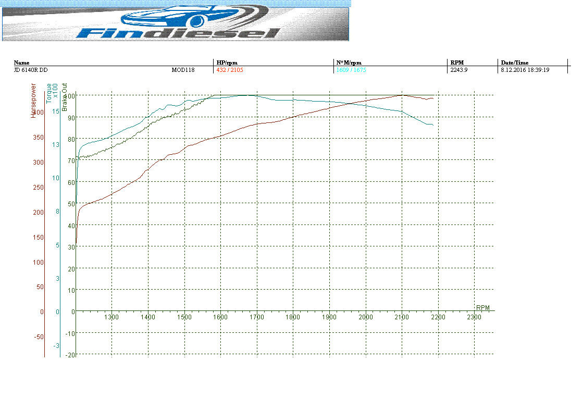583x411 pixels.
Task: Click the vertical Brake Out axis label
Action: 65,97
